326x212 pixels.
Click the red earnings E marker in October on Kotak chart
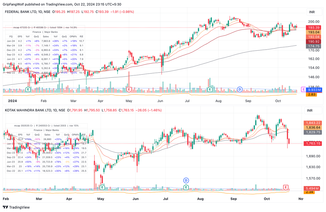286,187
